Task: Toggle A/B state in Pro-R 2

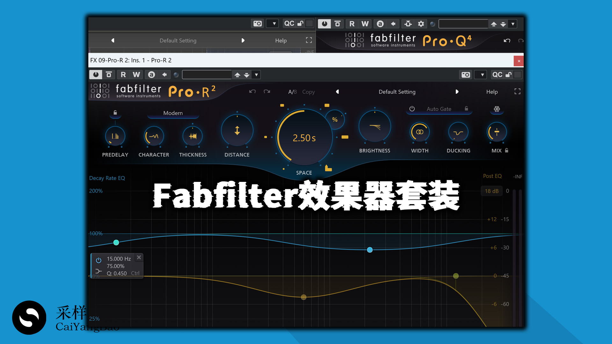Action: point(292,92)
